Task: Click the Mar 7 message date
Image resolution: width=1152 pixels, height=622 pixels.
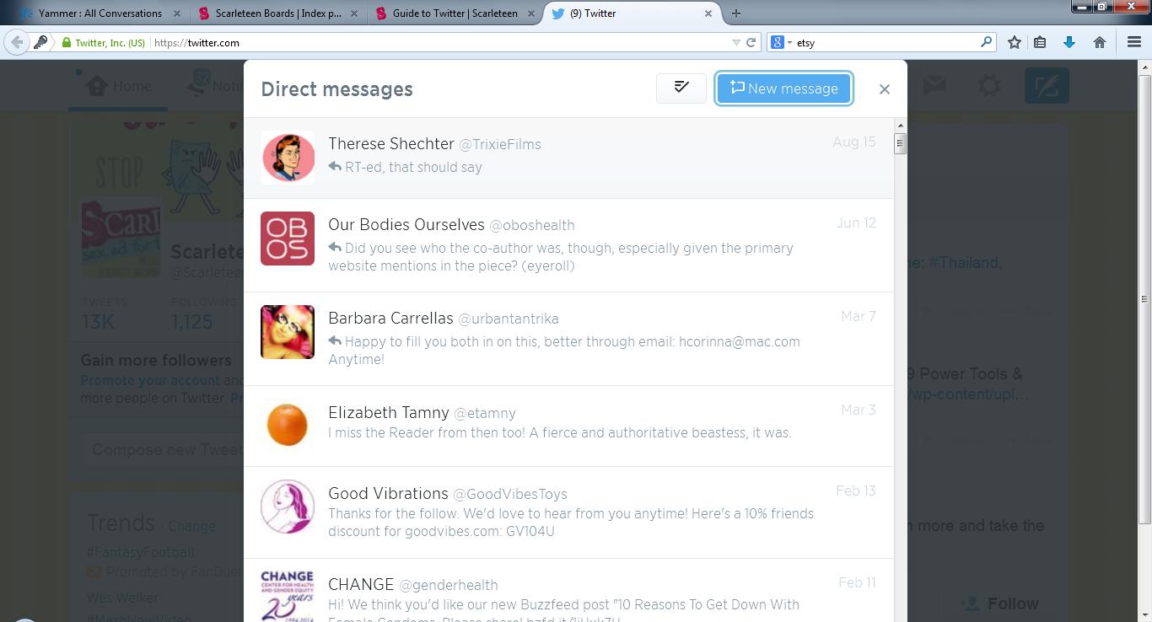Action: coord(859,316)
